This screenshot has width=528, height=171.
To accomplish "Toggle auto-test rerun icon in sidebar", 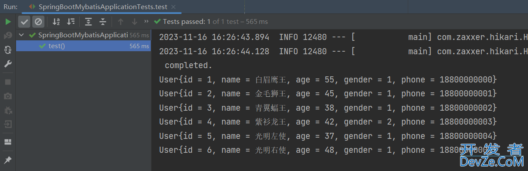I will click(8, 50).
